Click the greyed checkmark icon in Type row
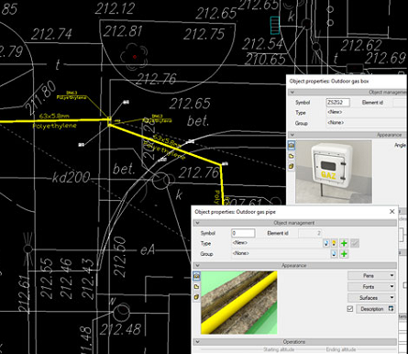408x354 pixels. coord(355,243)
